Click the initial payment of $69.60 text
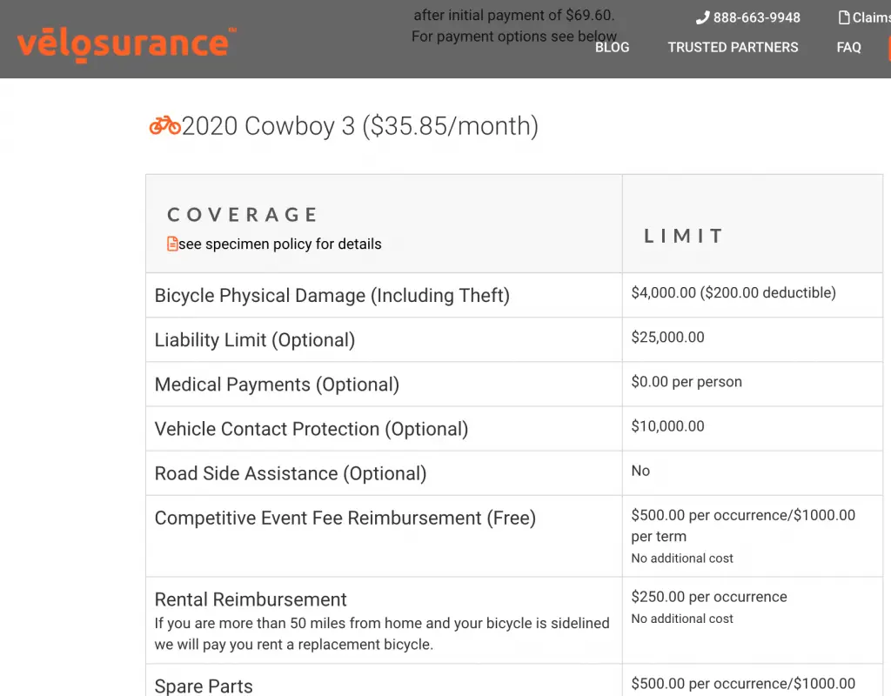The width and height of the screenshot is (891, 696). [x=513, y=15]
